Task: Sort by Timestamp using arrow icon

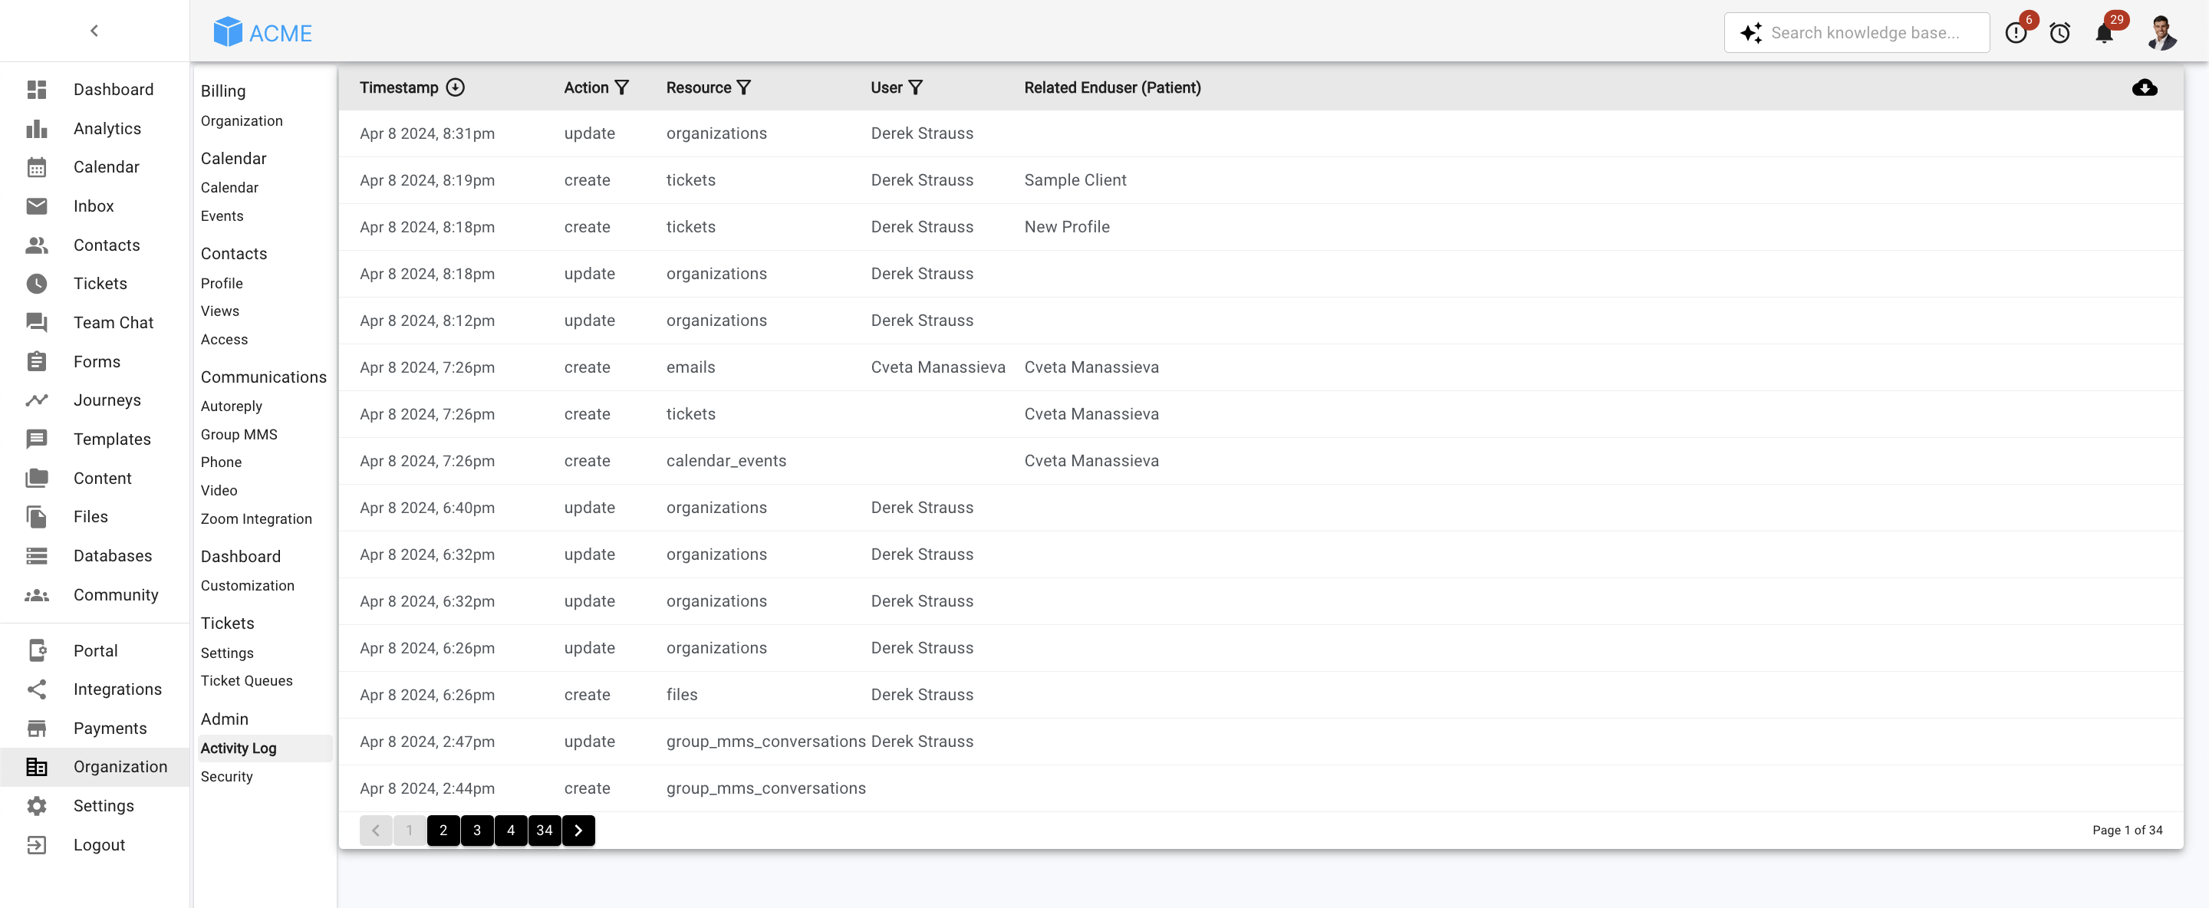Action: point(456,87)
